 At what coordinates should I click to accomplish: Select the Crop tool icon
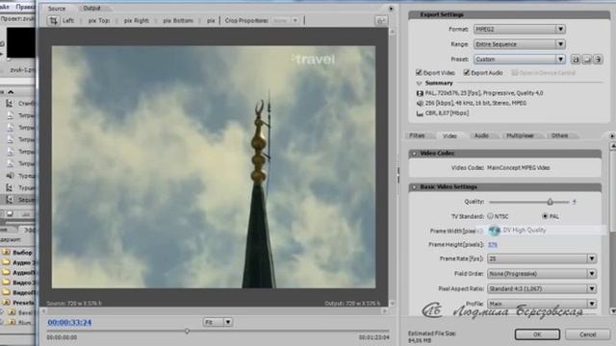53,20
